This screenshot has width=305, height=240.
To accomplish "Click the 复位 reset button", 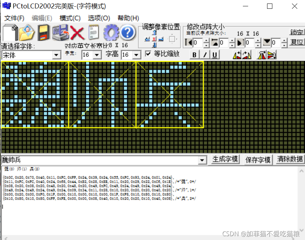I will coord(297,42).
